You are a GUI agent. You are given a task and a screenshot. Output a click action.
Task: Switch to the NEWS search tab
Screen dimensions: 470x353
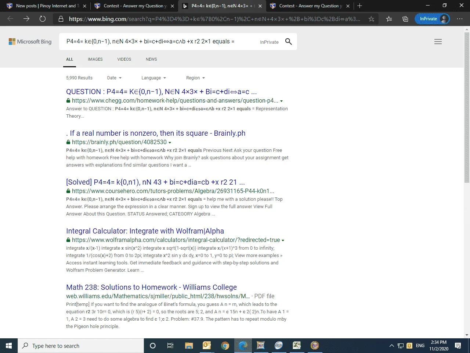pyautogui.click(x=151, y=59)
